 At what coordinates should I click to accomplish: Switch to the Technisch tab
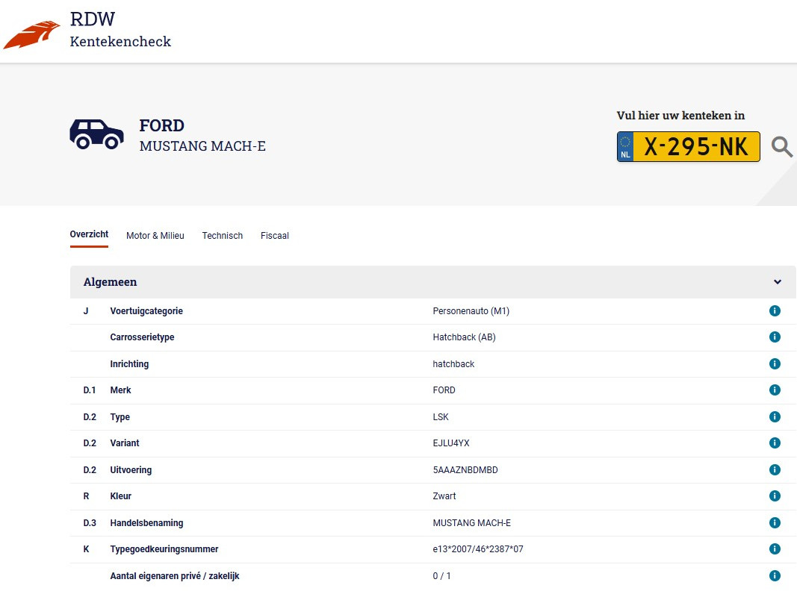[222, 236]
